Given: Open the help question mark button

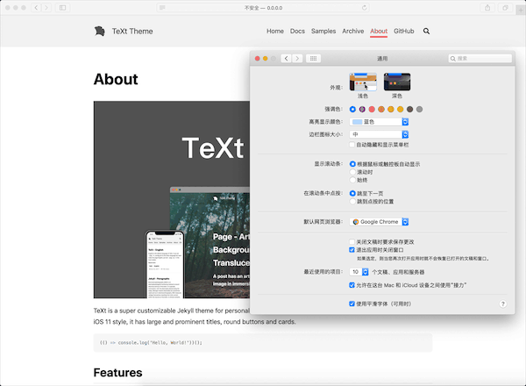Looking at the screenshot, I should 502,304.
